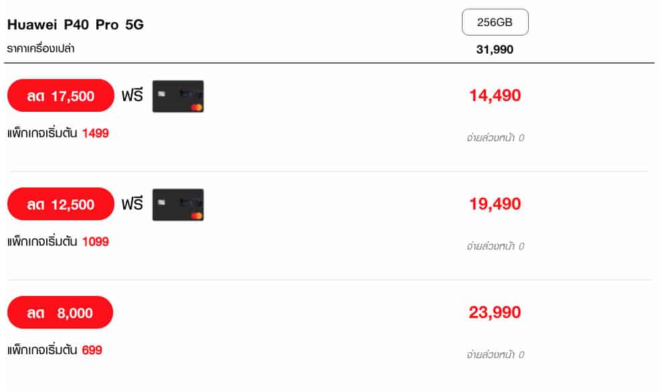Viewport: 660px width, 391px height.
Task: Click the 23,990 discounted price
Action: (495, 313)
